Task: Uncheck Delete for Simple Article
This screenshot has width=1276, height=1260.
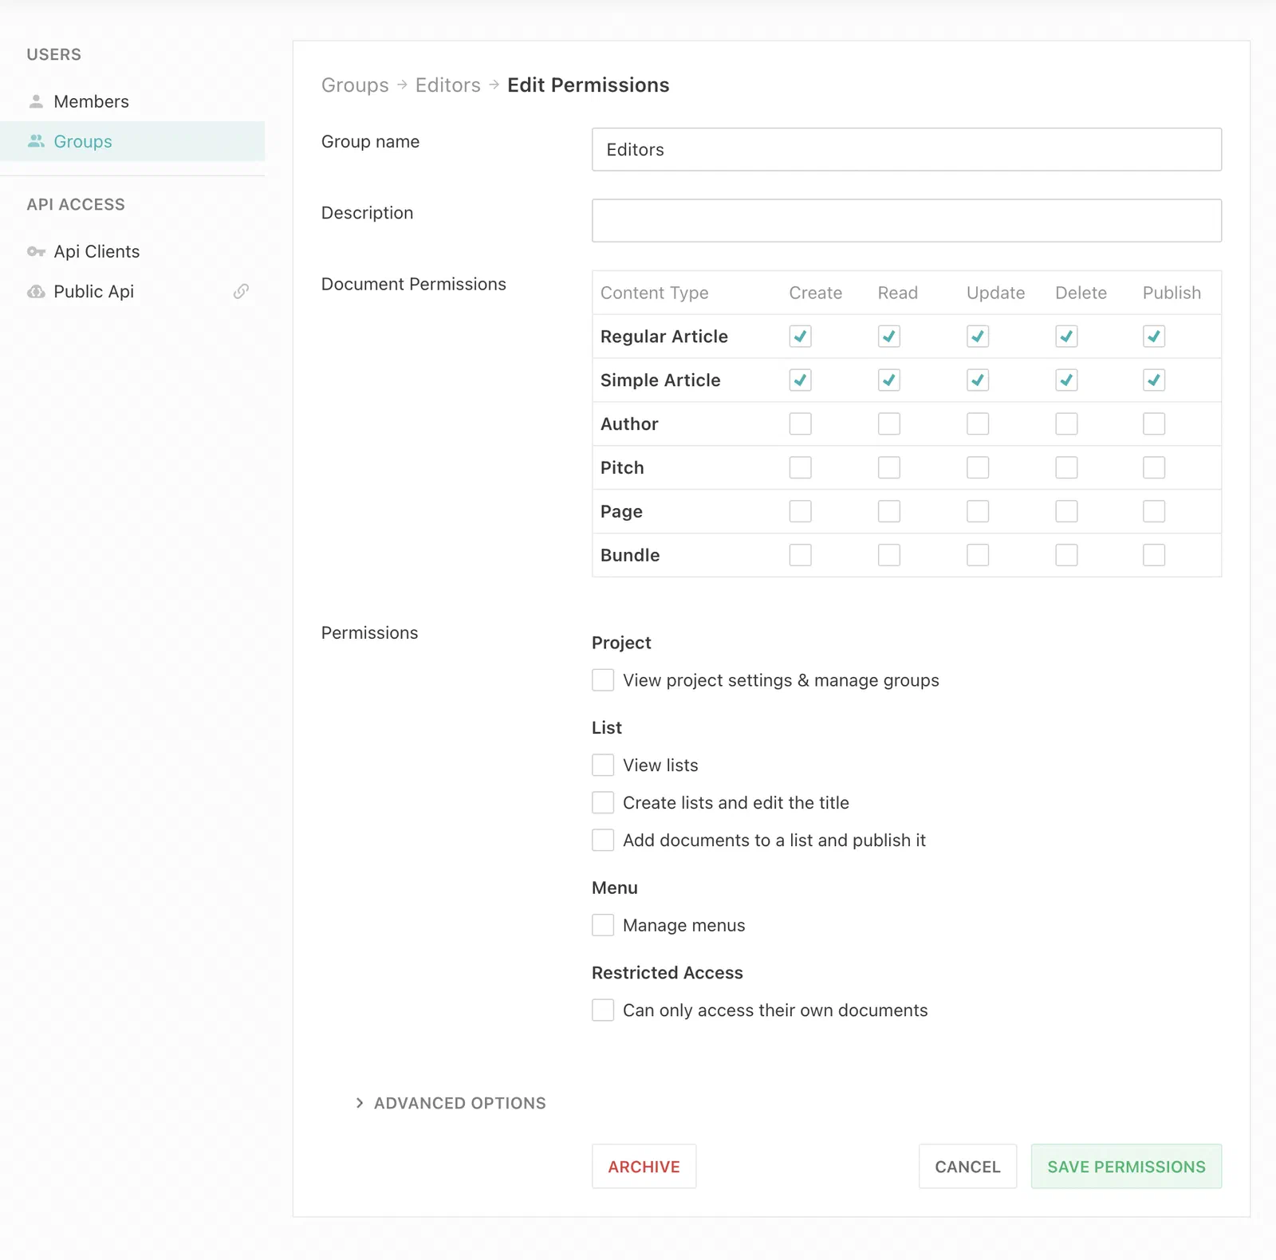Action: [x=1066, y=380]
